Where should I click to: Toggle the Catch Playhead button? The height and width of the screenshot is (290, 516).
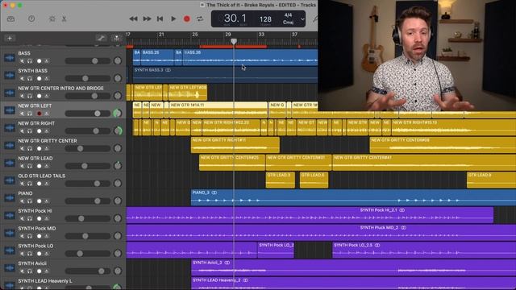(116, 39)
